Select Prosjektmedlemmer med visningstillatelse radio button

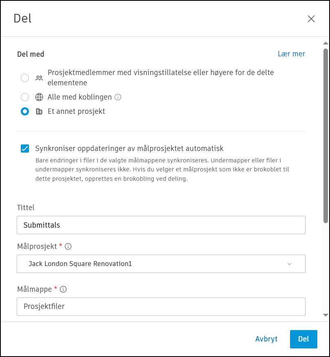pyautogui.click(x=25, y=78)
